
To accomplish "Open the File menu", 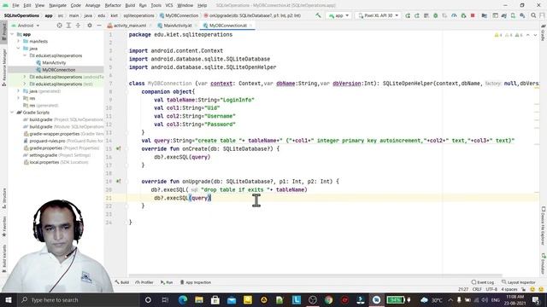I will (15, 5).
